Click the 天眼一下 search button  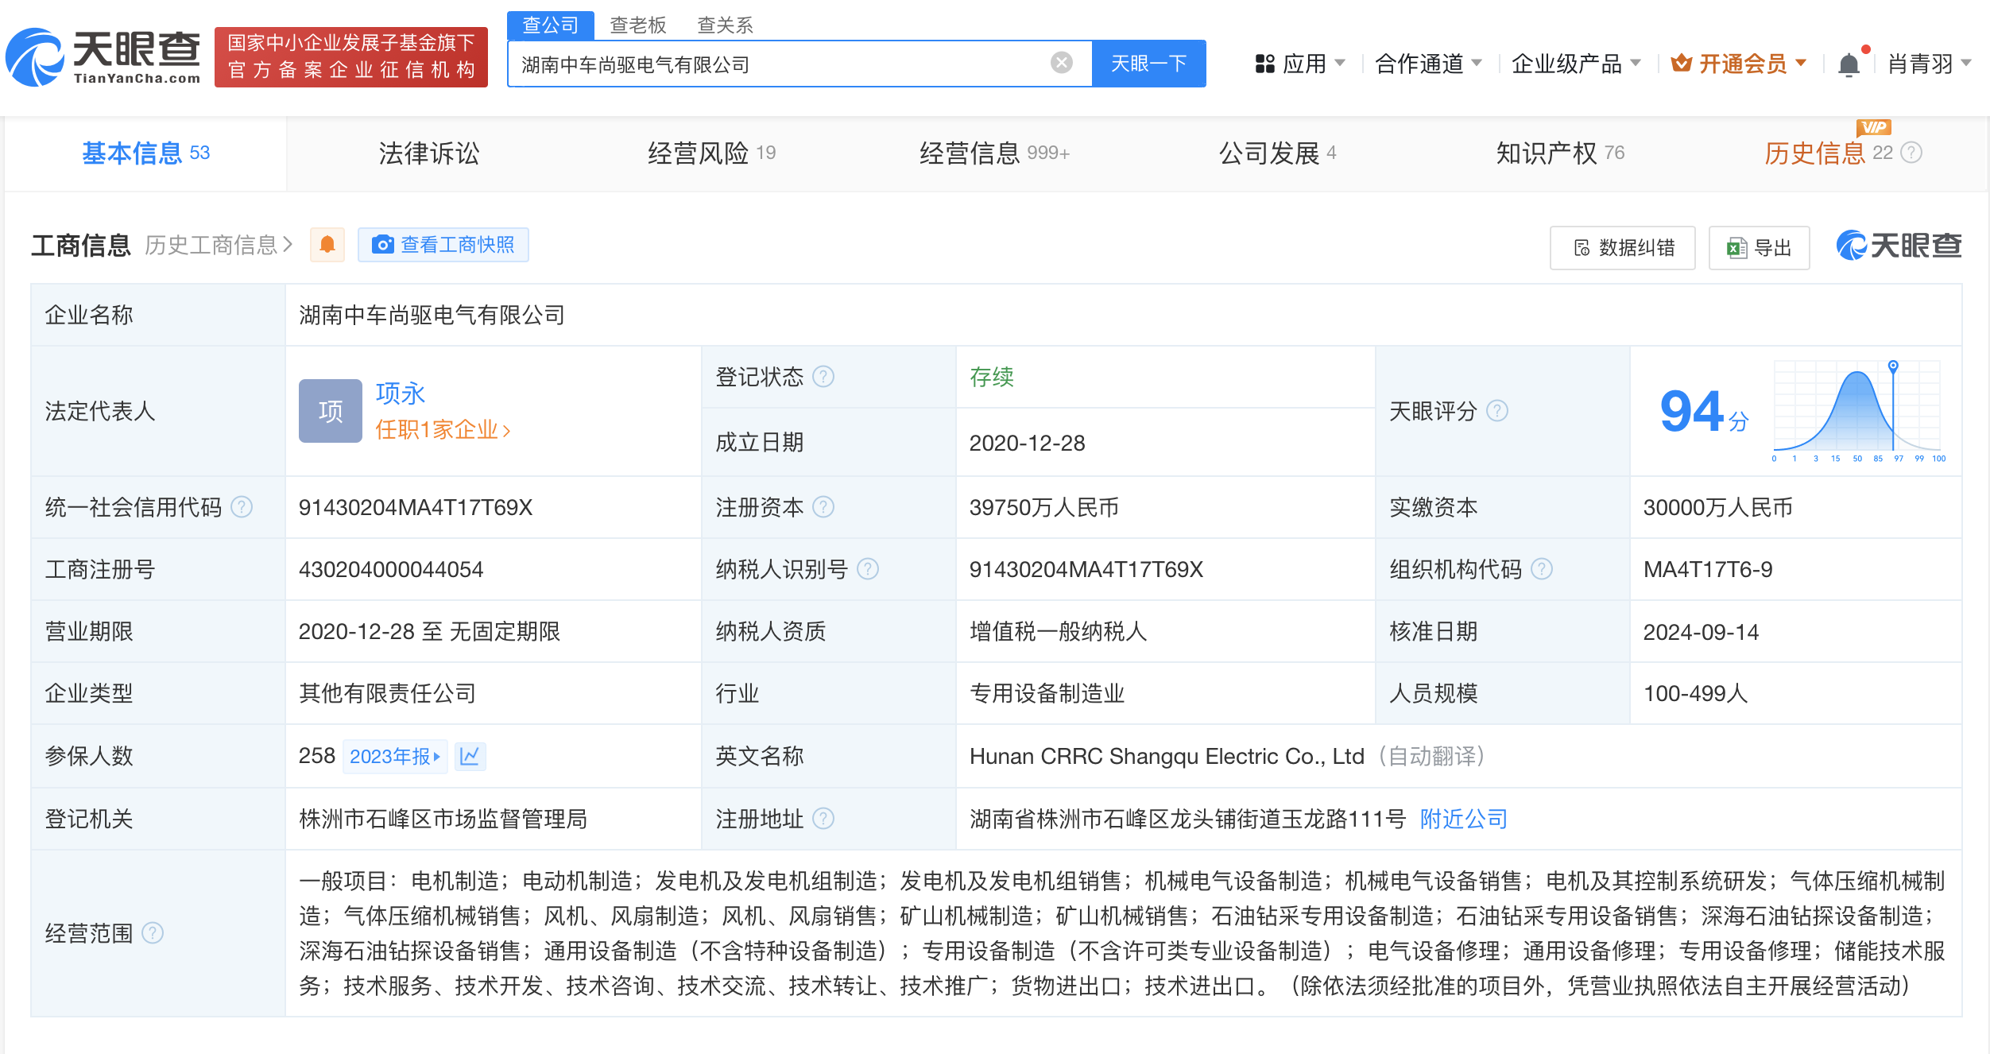pos(1149,63)
